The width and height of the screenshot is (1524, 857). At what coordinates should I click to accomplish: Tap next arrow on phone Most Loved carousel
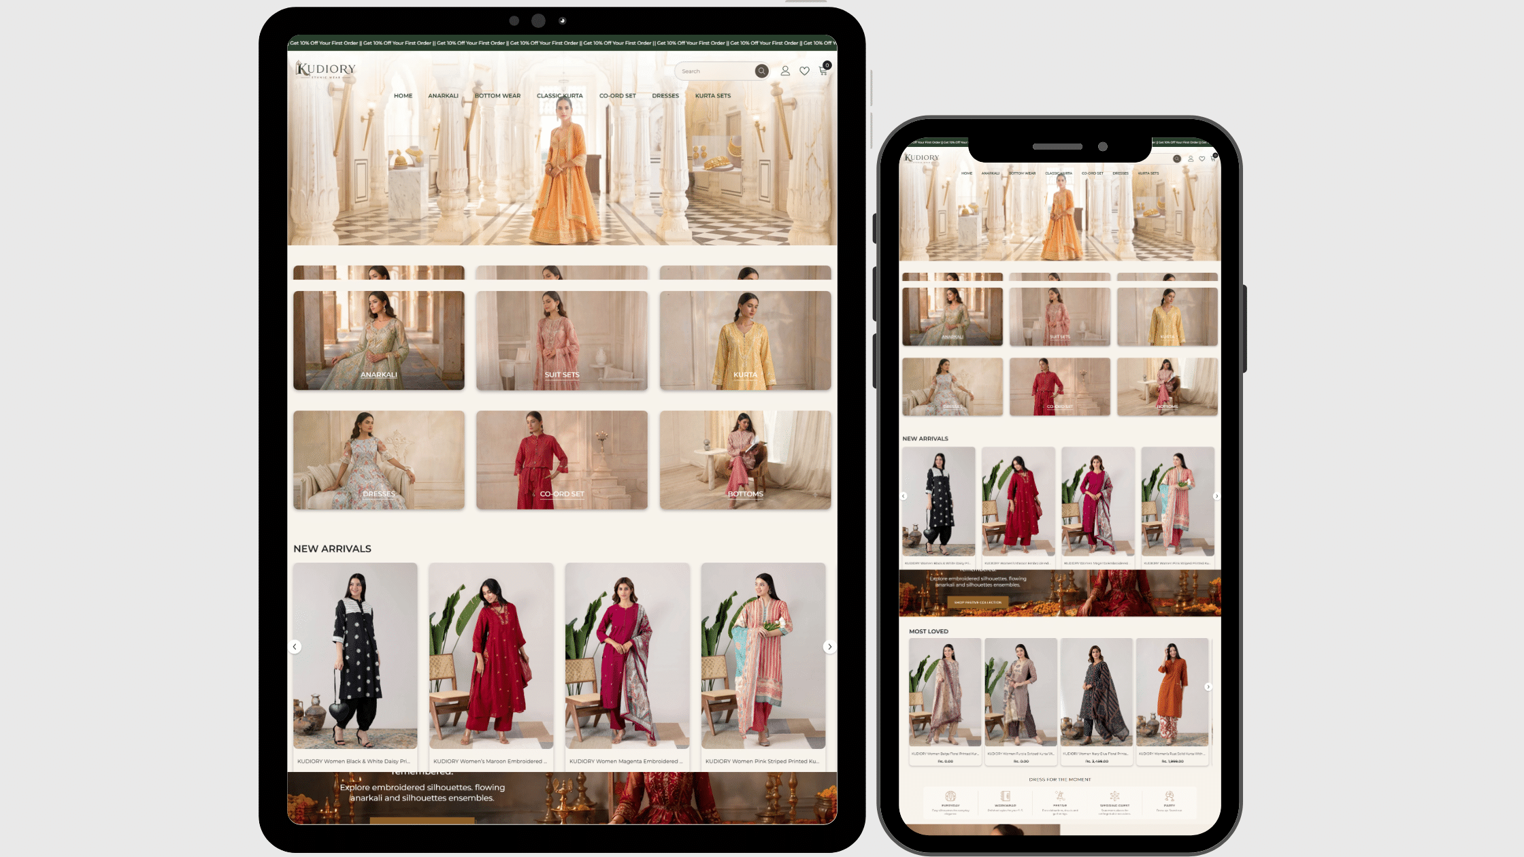(1208, 687)
